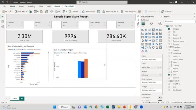
Task: Check the Segment field checkbox
Action: pyautogui.click(x=169, y=78)
